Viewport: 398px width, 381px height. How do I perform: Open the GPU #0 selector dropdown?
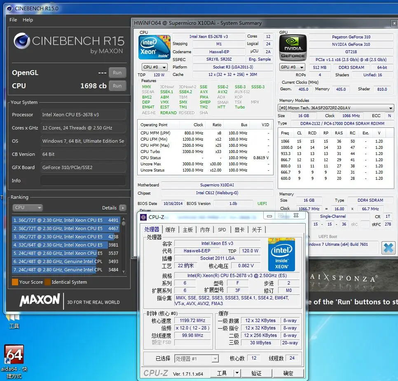pyautogui.click(x=292, y=67)
